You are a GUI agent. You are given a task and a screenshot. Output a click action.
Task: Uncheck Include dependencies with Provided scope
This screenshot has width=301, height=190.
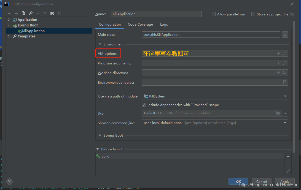tap(144, 105)
